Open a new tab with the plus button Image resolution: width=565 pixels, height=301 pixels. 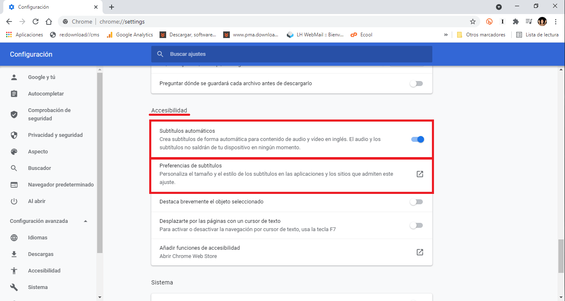112,7
